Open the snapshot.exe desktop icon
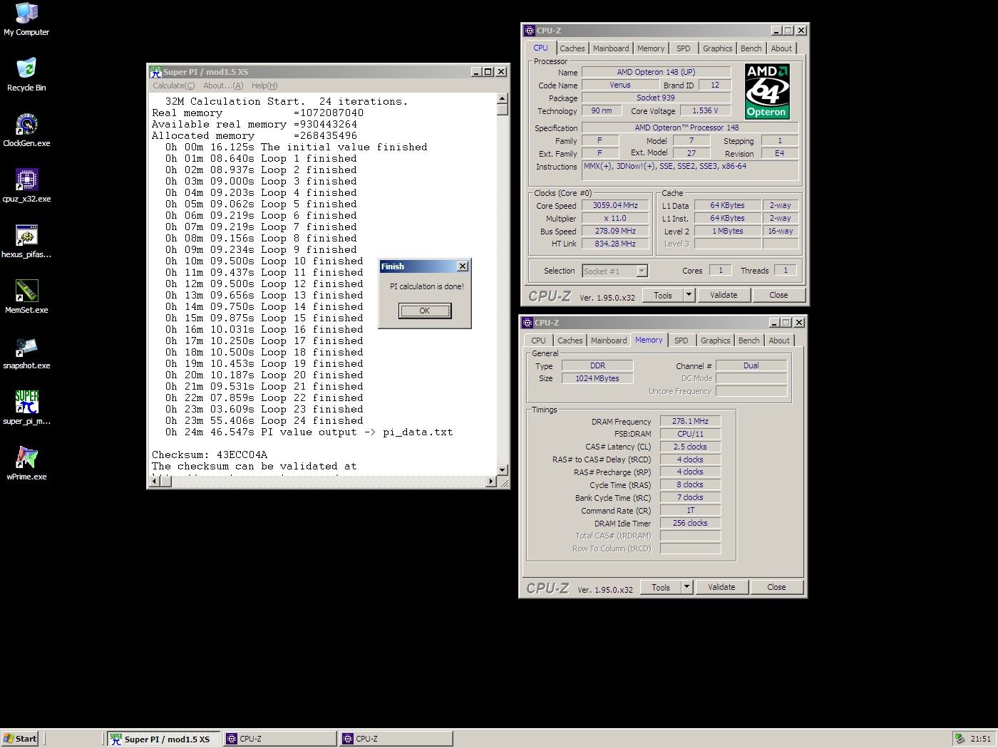998x748 pixels. coord(26,353)
